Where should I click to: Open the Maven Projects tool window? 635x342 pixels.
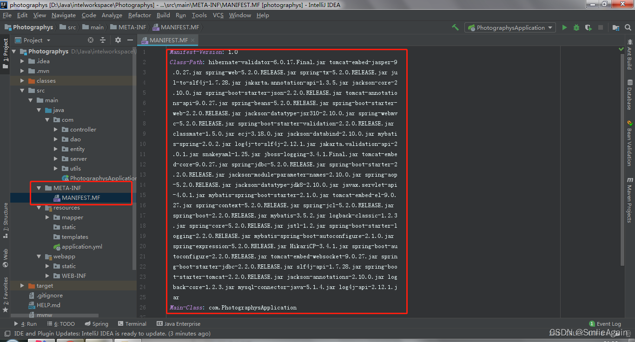click(x=630, y=200)
